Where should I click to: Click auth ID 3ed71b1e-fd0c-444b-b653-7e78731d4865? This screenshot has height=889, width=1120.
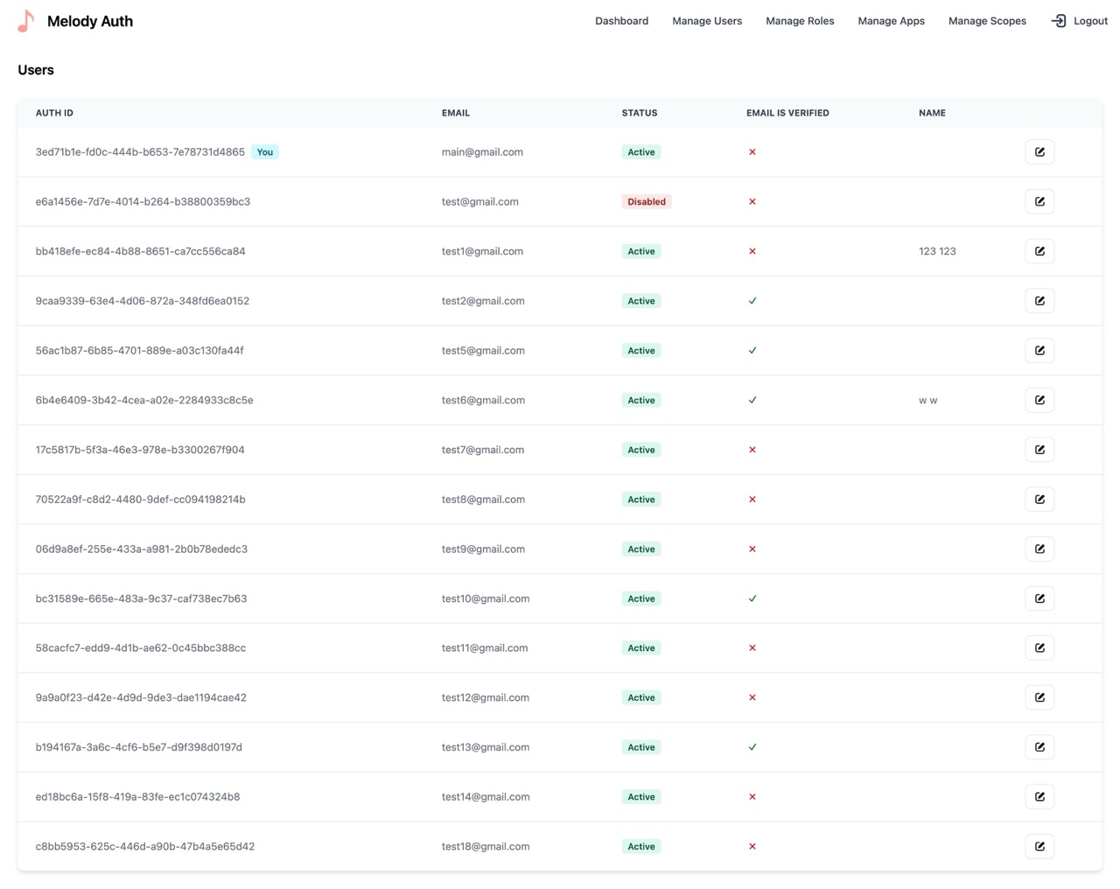click(140, 152)
